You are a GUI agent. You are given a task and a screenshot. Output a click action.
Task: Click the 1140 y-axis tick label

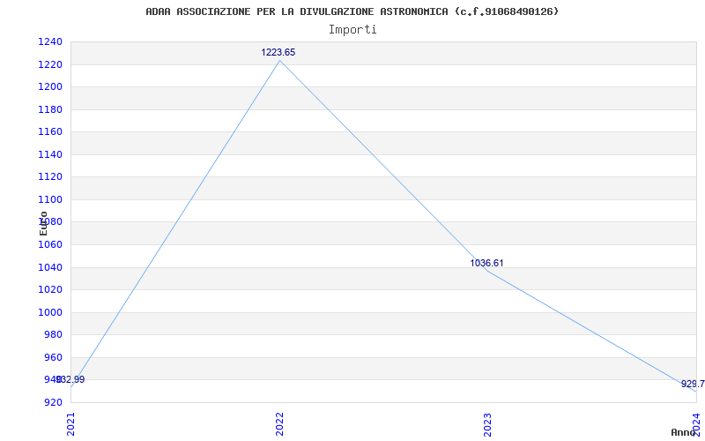coord(50,154)
